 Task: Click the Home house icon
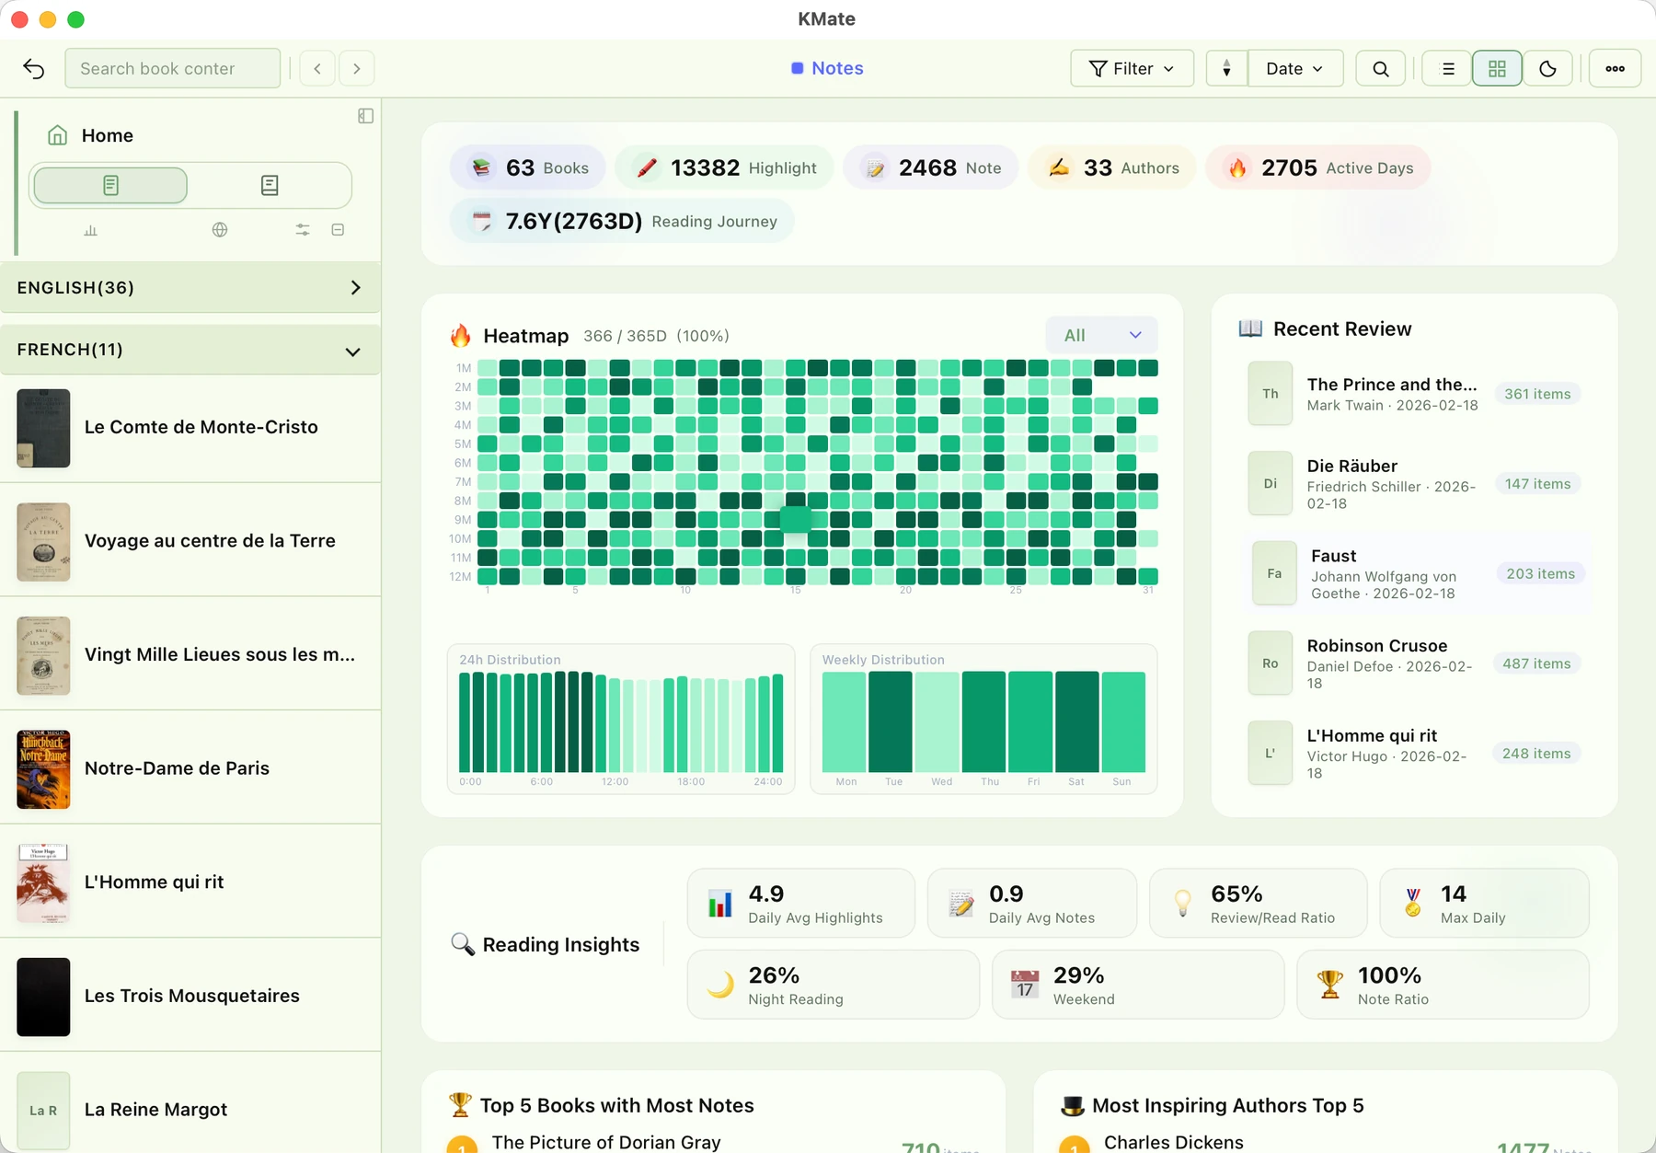tap(57, 135)
